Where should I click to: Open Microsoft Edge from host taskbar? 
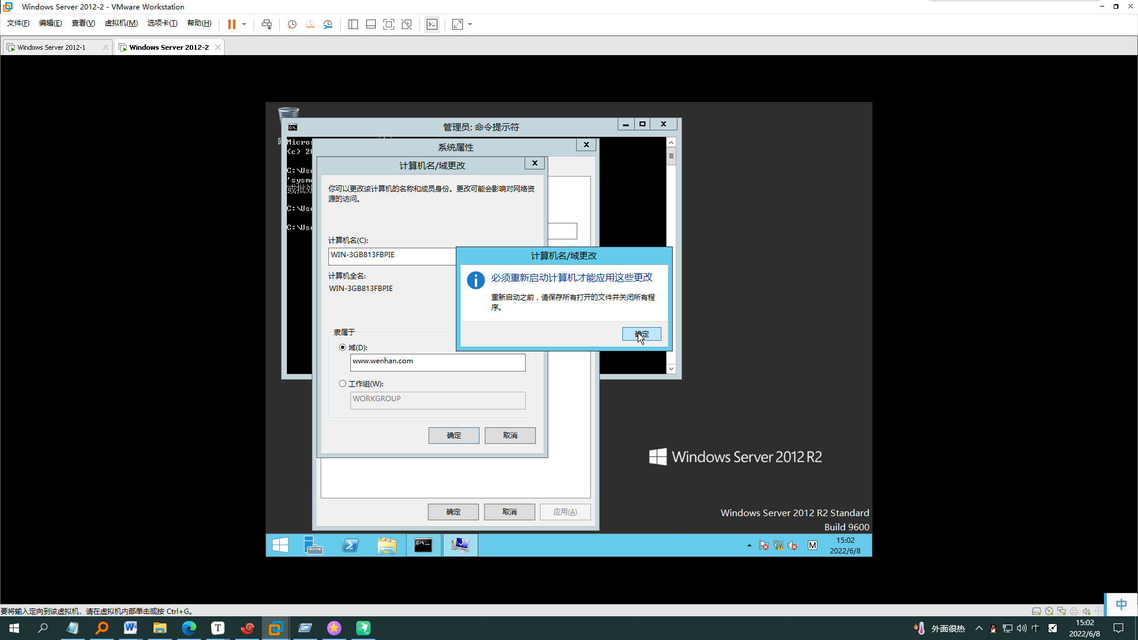coord(188,628)
